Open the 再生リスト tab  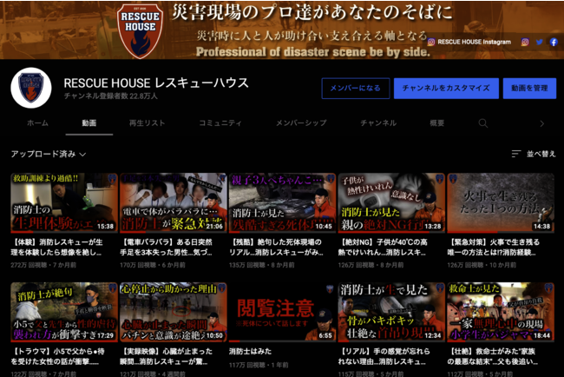coord(147,123)
